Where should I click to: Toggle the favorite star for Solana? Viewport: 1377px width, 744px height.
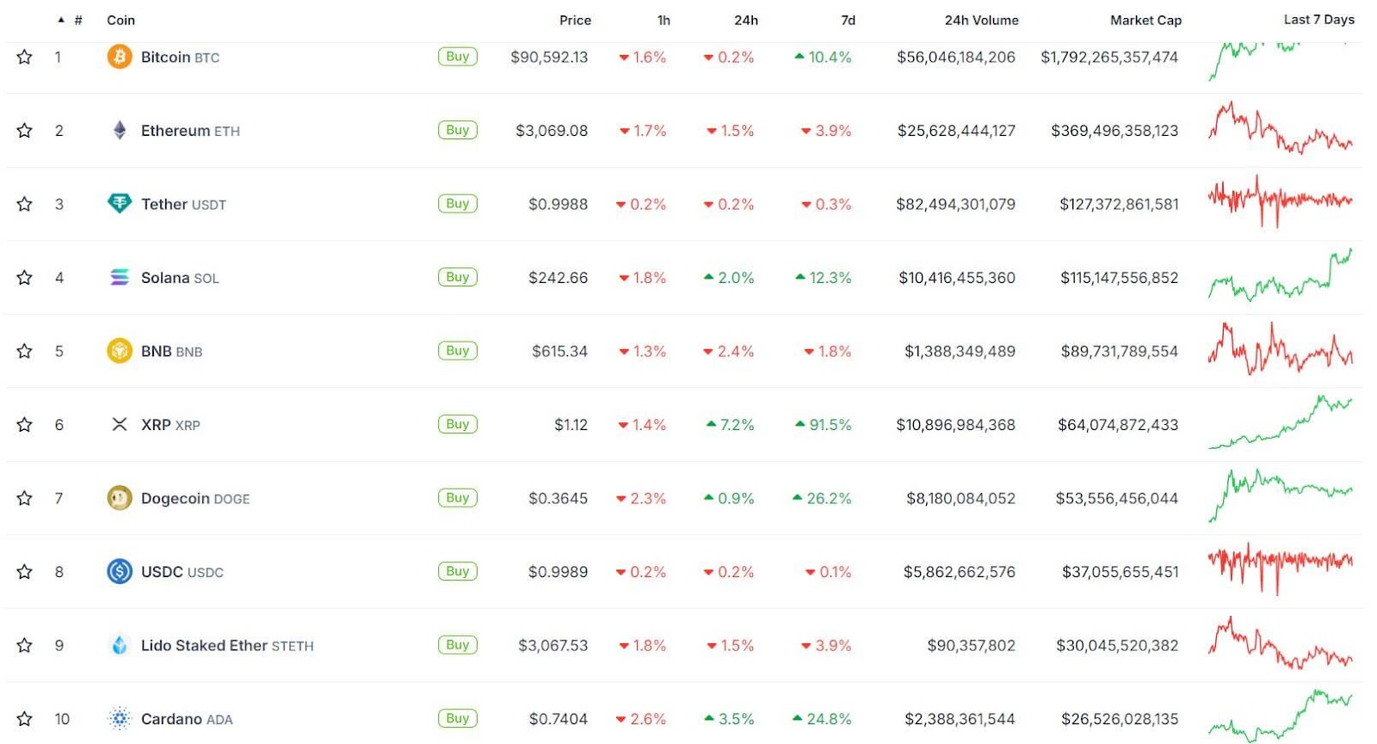point(25,277)
